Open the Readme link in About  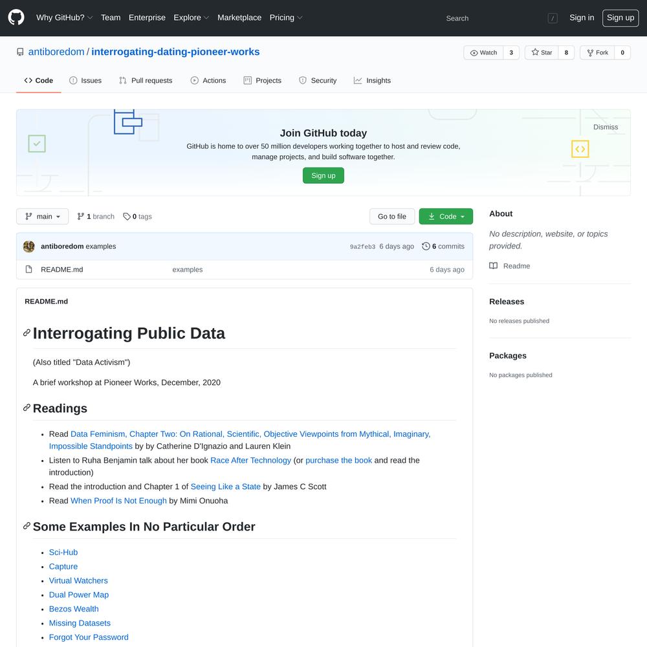510,266
